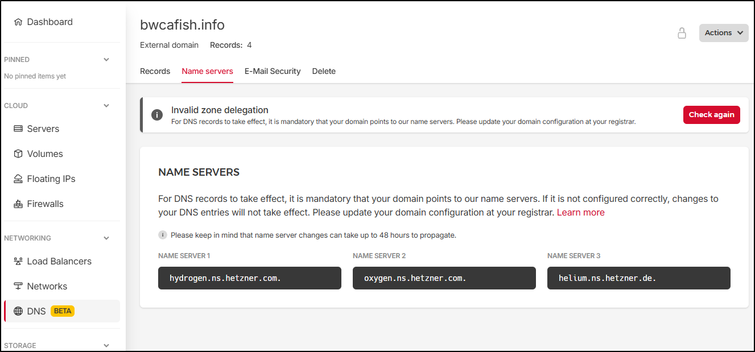The width and height of the screenshot is (755, 352).
Task: Open the E-Mail Security tab
Action: [273, 71]
